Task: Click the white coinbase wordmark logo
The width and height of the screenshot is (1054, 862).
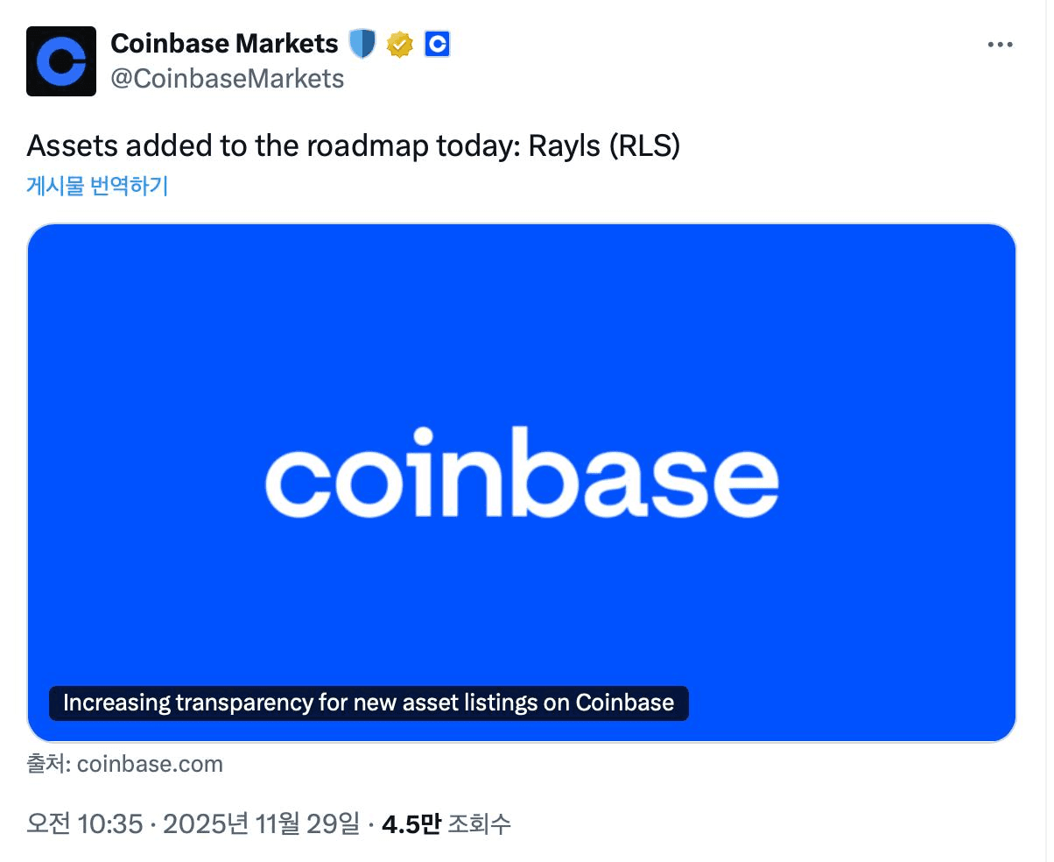Action: tap(522, 472)
